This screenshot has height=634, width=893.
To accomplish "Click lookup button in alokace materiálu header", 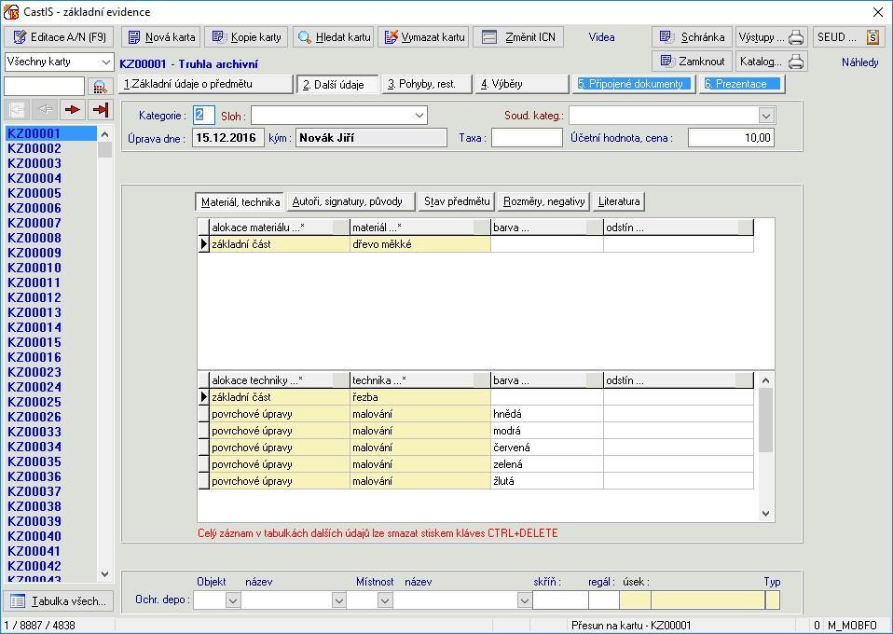I will [x=340, y=227].
